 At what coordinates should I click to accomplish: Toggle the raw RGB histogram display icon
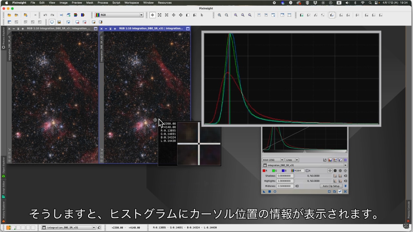coord(330,160)
